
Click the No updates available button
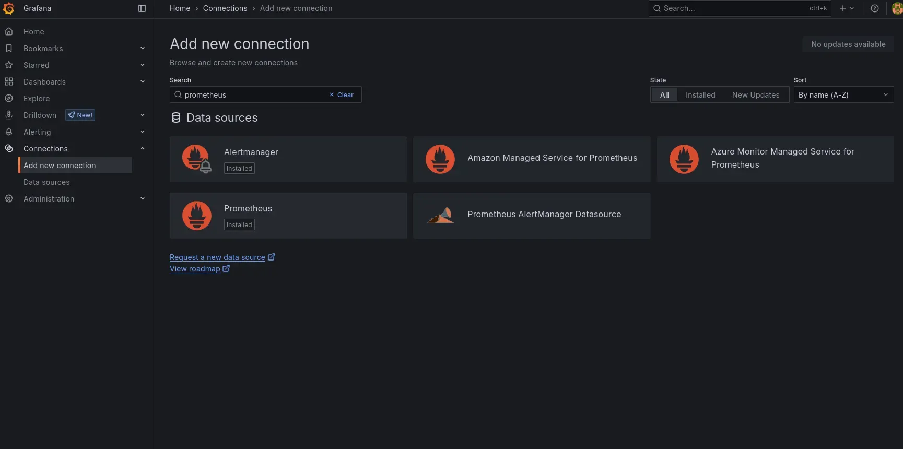(x=848, y=44)
